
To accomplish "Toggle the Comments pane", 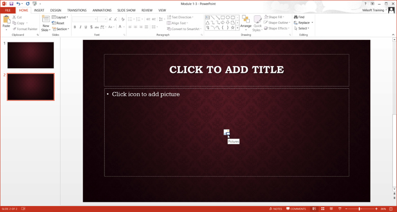I will coord(296,209).
